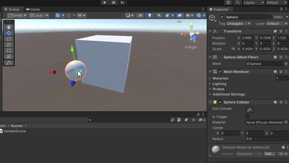This screenshot has height=163, width=289.
Task: Edit the Sphere object name field
Action: (246, 17)
